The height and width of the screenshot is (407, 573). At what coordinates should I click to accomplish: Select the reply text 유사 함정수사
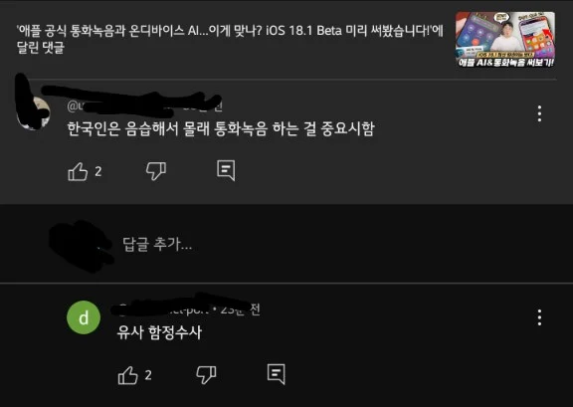159,332
